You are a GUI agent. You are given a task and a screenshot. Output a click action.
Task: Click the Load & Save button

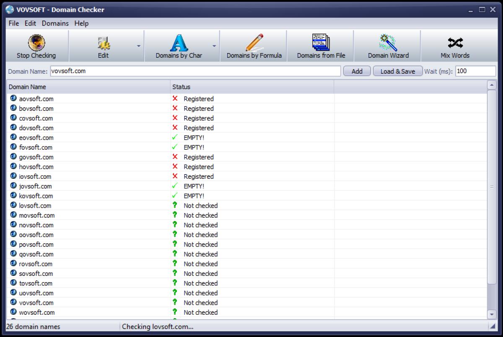[x=397, y=71]
